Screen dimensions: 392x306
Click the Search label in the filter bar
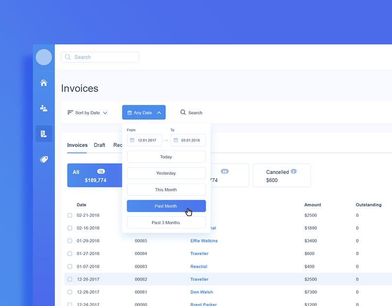point(195,113)
